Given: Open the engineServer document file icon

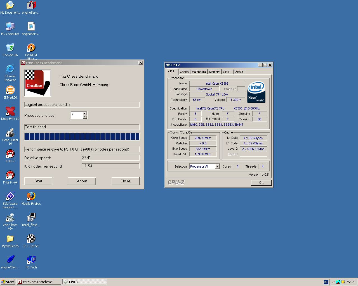Looking at the screenshot, I should coord(31,29).
